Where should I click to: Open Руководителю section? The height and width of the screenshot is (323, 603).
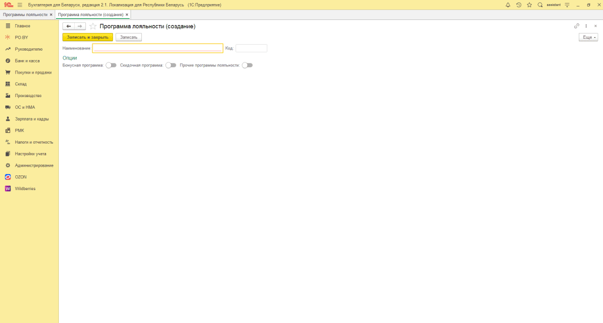pos(29,49)
